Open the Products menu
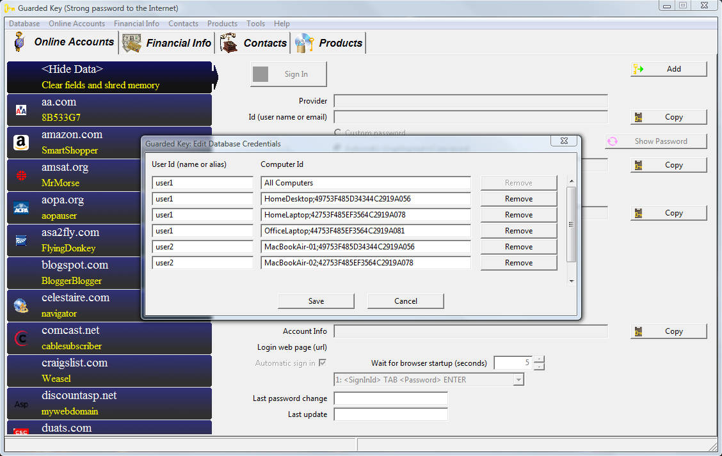 pyautogui.click(x=222, y=24)
